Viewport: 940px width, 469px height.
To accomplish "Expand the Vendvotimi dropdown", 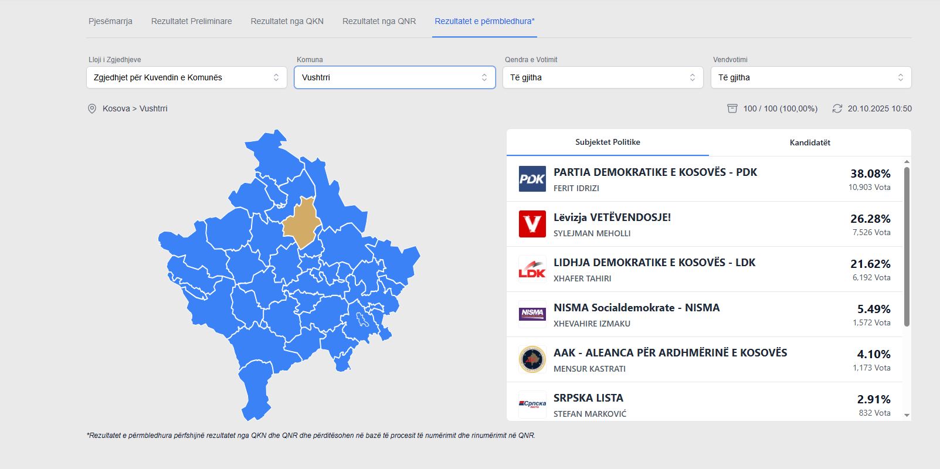I will point(810,77).
